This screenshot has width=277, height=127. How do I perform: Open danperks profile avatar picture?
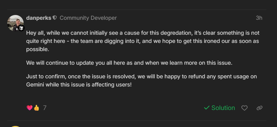tap(15, 23)
